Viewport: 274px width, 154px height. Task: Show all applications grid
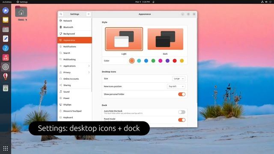click(x=6, y=148)
